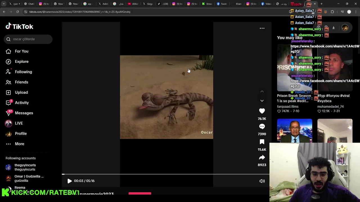Open Messages inbox
The height and width of the screenshot is (202, 360).
(x=24, y=113)
